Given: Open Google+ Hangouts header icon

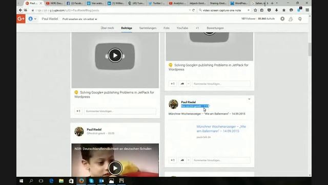Looking at the screenshot, I should (282, 19).
